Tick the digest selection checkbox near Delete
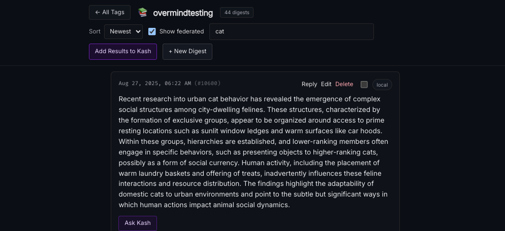Image resolution: width=505 pixels, height=231 pixels. pos(364,85)
